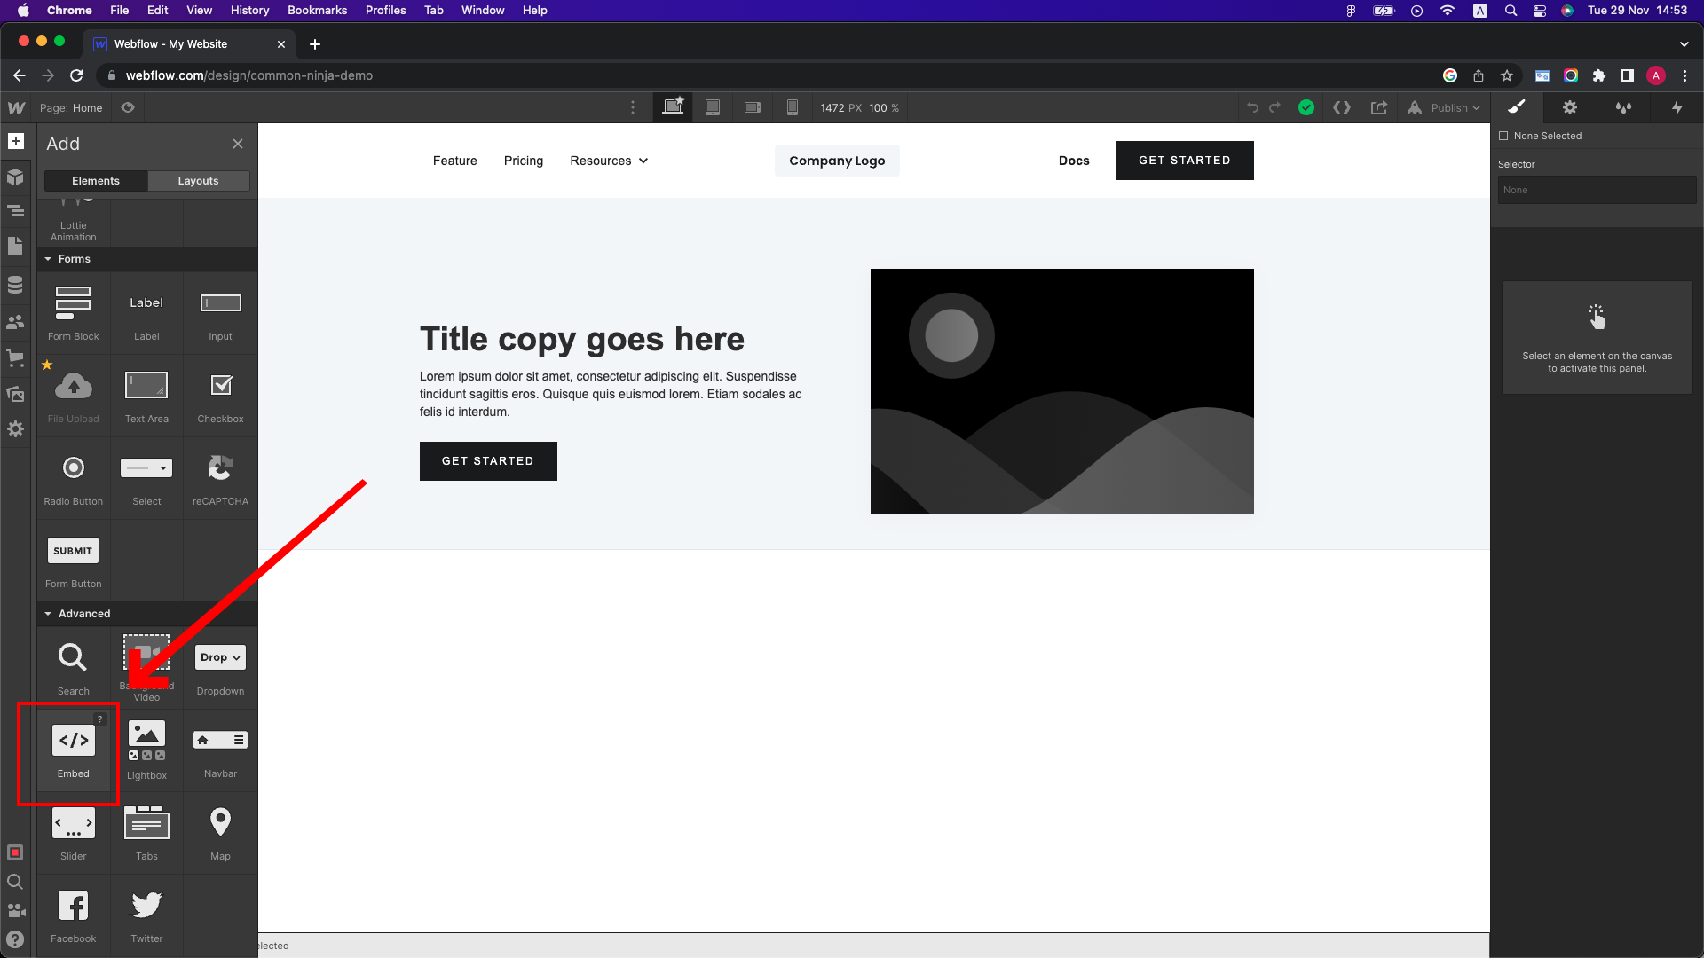This screenshot has width=1704, height=958.
Task: Click the Pricing nav link
Action: pyautogui.click(x=524, y=161)
